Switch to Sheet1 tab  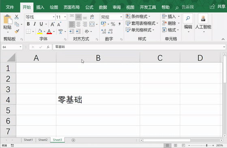coord(28,140)
